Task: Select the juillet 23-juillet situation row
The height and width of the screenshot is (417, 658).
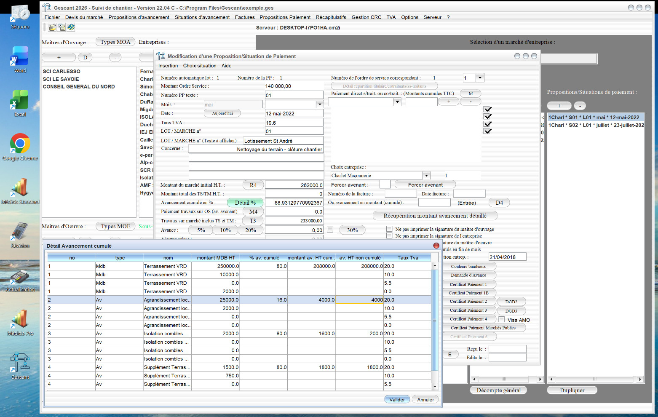Action: (596, 125)
